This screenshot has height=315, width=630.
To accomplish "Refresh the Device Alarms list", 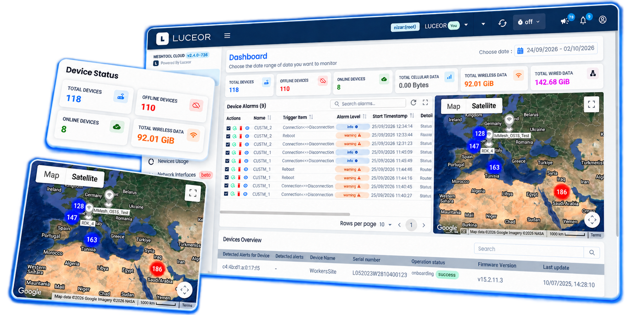I will click(x=413, y=103).
